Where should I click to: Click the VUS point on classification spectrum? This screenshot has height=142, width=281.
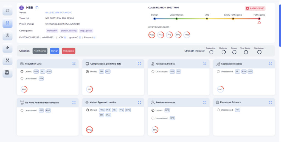tap(207, 19)
